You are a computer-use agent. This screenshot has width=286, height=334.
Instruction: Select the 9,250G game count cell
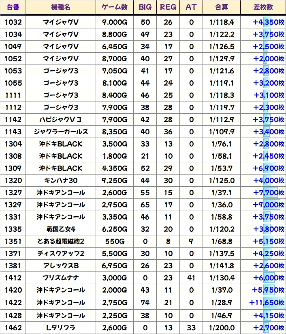(x=115, y=181)
